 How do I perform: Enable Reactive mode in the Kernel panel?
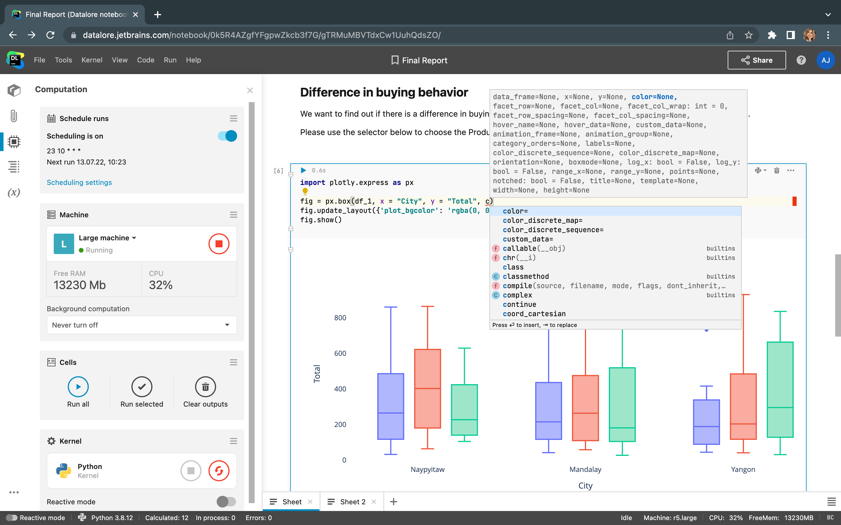[x=227, y=501]
